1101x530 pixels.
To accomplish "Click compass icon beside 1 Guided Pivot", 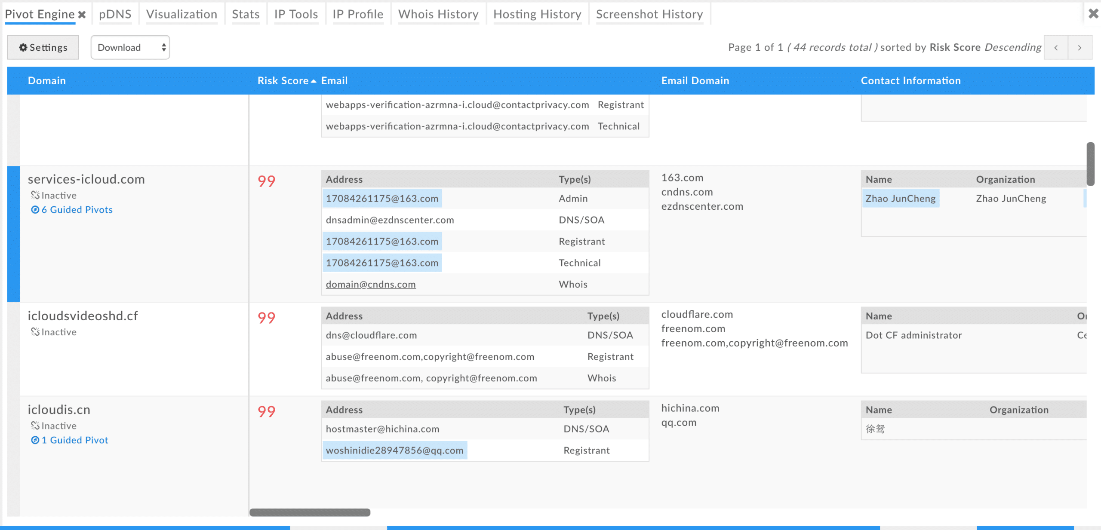I will point(35,440).
